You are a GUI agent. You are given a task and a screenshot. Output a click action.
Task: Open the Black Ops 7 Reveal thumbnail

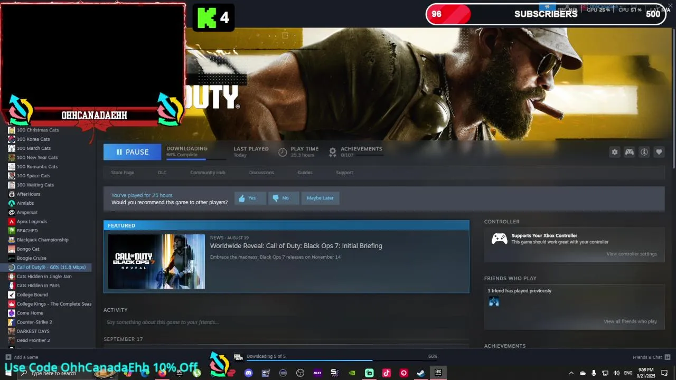(156, 262)
